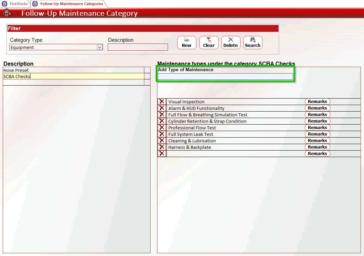Click the Description filter text field

138,47
